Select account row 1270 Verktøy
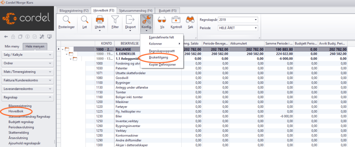This screenshot has width=355, height=147. pyautogui.click(x=203, y=131)
